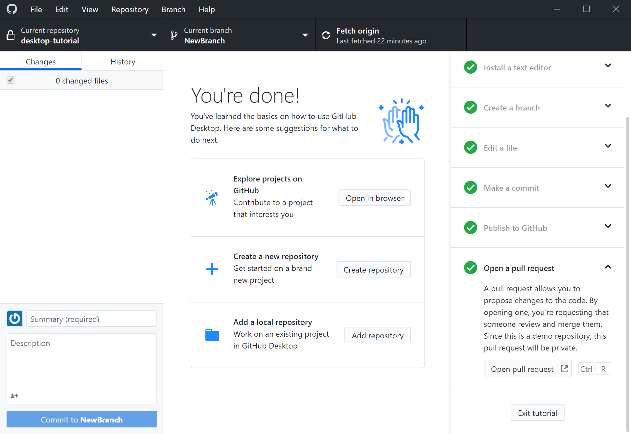This screenshot has height=434, width=631.
Task: Open the Edit menu
Action: coord(62,9)
